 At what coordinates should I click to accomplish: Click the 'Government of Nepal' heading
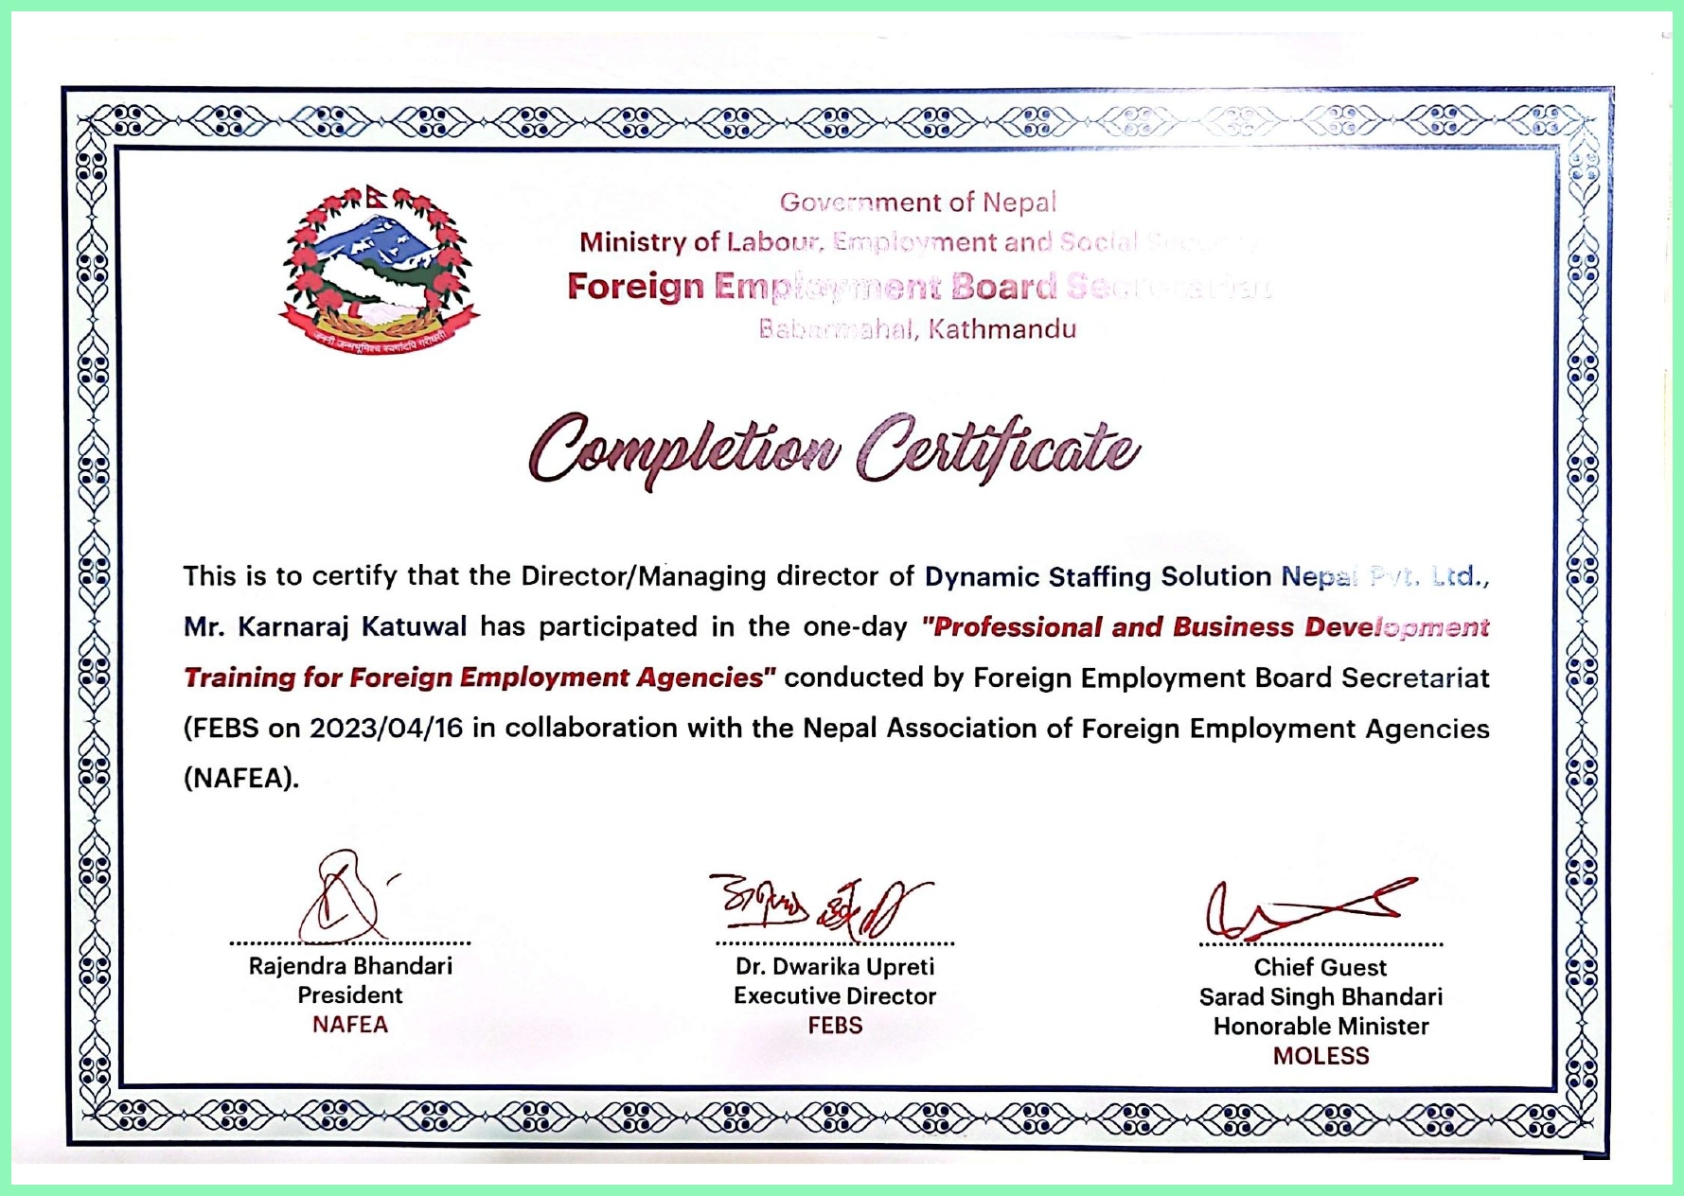click(x=917, y=202)
